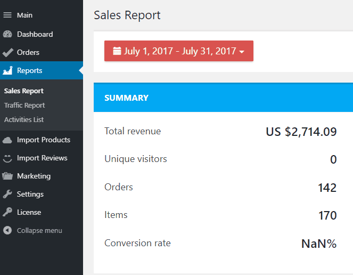Open the Import Products menu label
Image resolution: width=353 pixels, height=275 pixels.
coord(44,140)
